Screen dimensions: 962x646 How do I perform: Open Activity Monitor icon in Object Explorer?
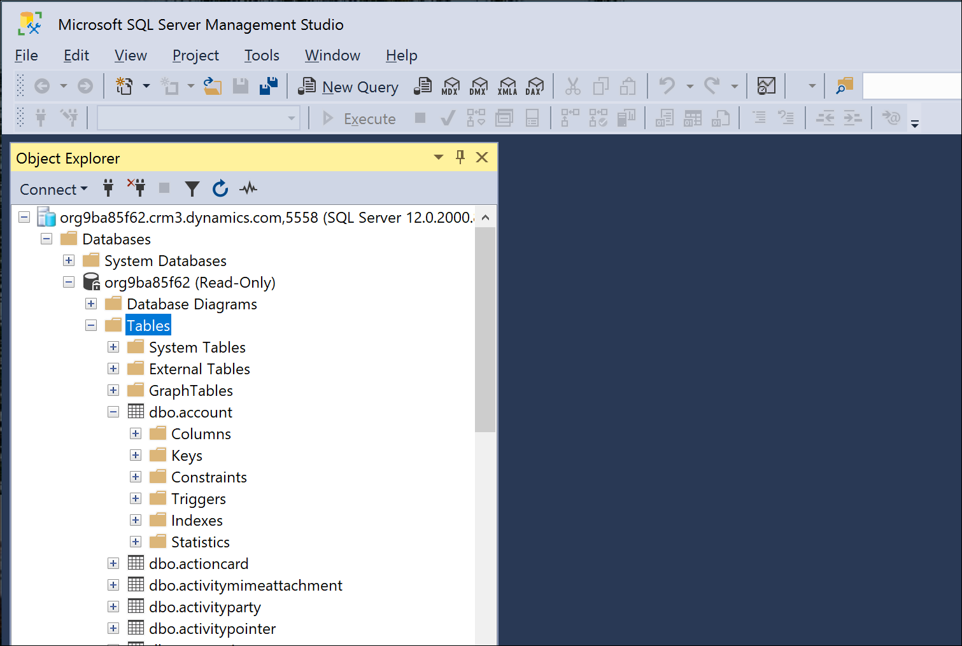[x=248, y=188]
